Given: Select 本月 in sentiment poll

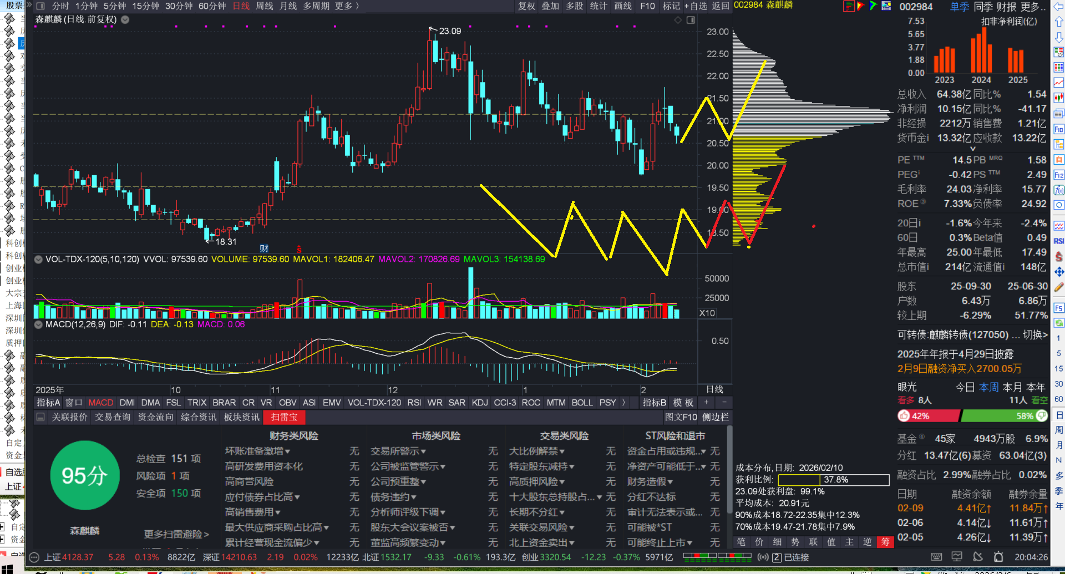Looking at the screenshot, I should [1012, 387].
